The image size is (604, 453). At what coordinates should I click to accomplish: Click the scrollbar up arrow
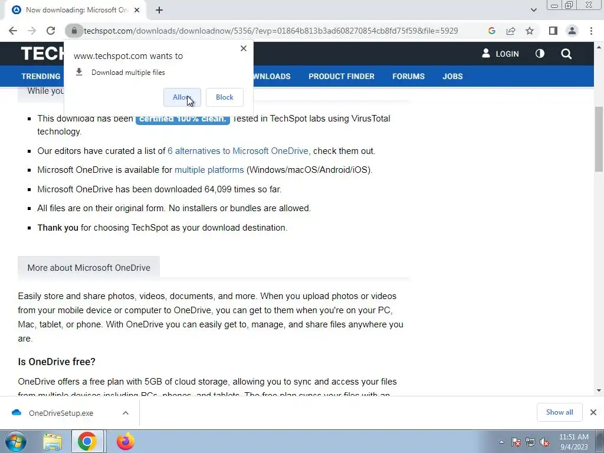pyautogui.click(x=599, y=47)
